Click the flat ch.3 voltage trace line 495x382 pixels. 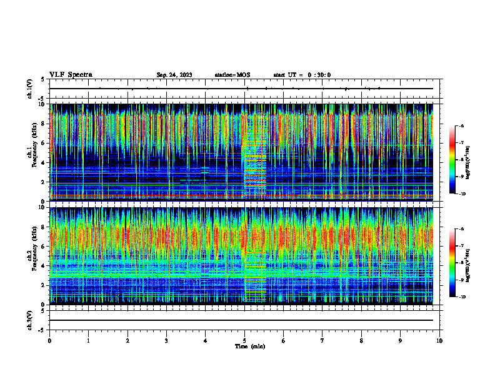[241, 320]
